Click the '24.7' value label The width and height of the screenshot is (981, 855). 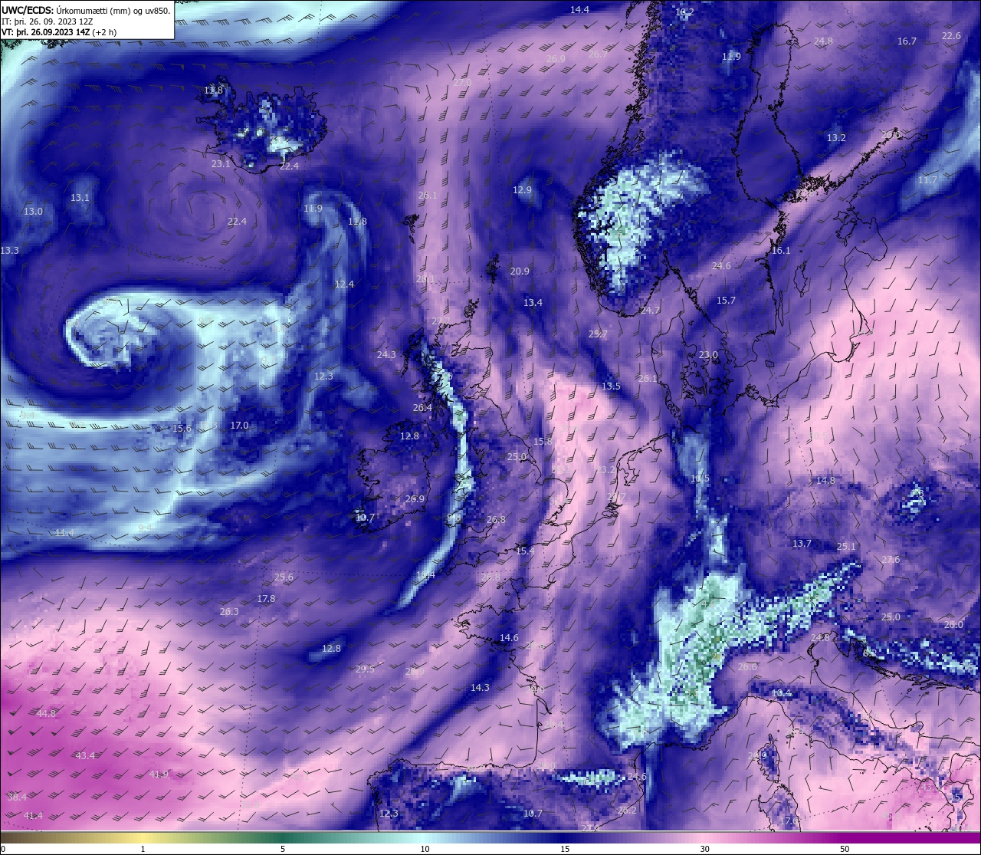650,311
